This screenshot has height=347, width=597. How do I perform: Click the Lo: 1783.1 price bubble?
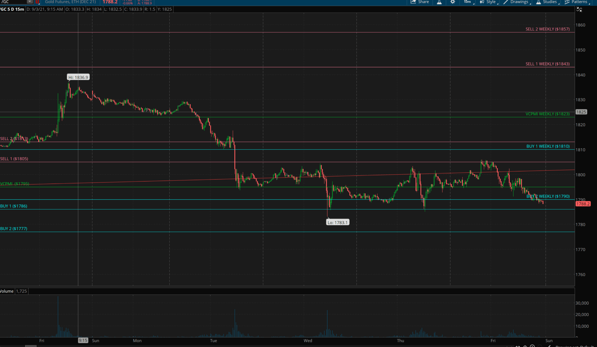click(338, 222)
